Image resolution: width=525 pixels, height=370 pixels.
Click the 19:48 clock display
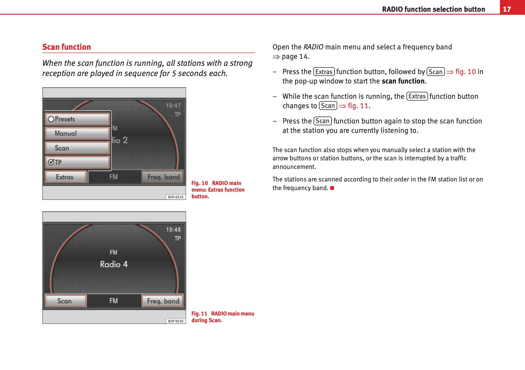(173, 230)
